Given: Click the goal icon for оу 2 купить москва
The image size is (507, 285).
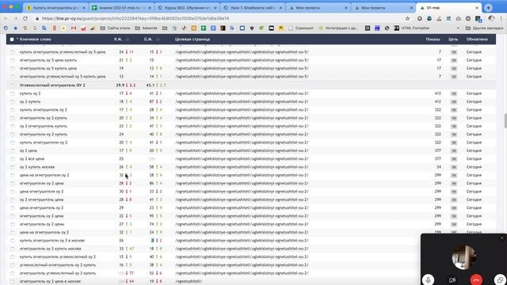Looking at the screenshot, I should pyautogui.click(x=454, y=167).
